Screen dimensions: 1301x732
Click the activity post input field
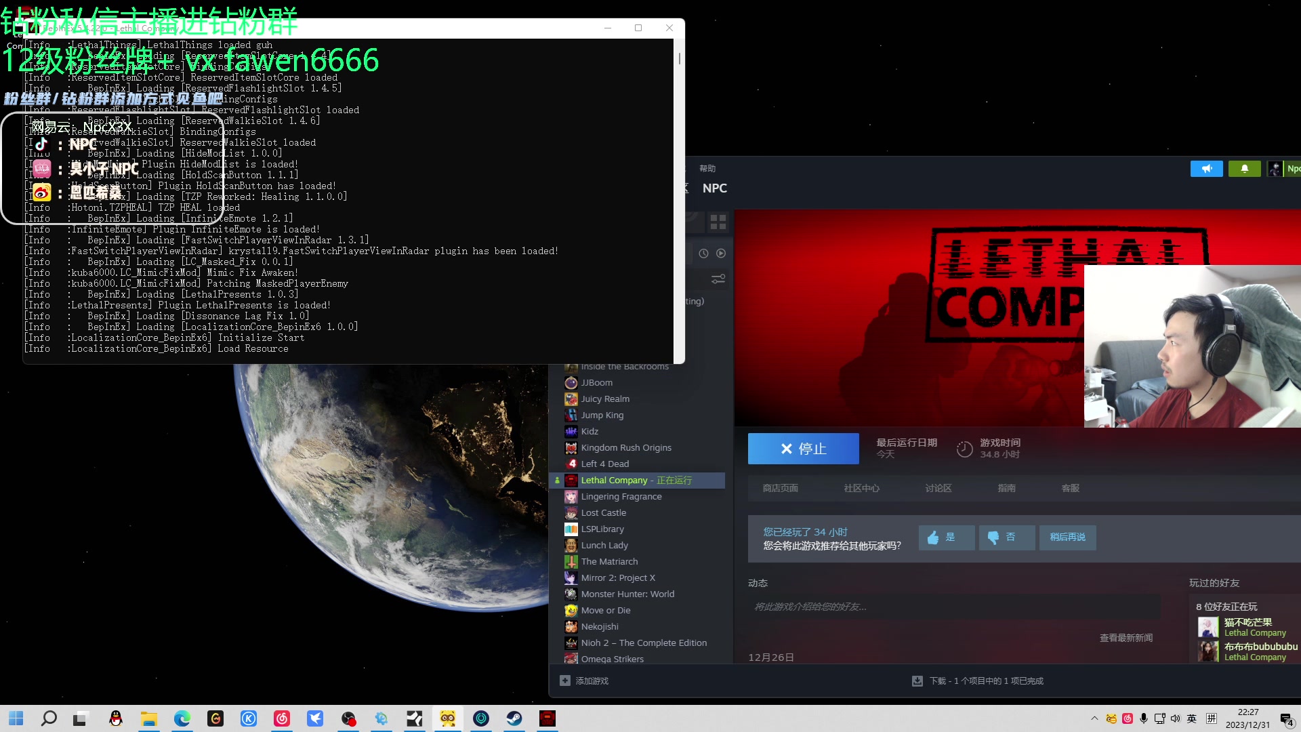pos(954,607)
